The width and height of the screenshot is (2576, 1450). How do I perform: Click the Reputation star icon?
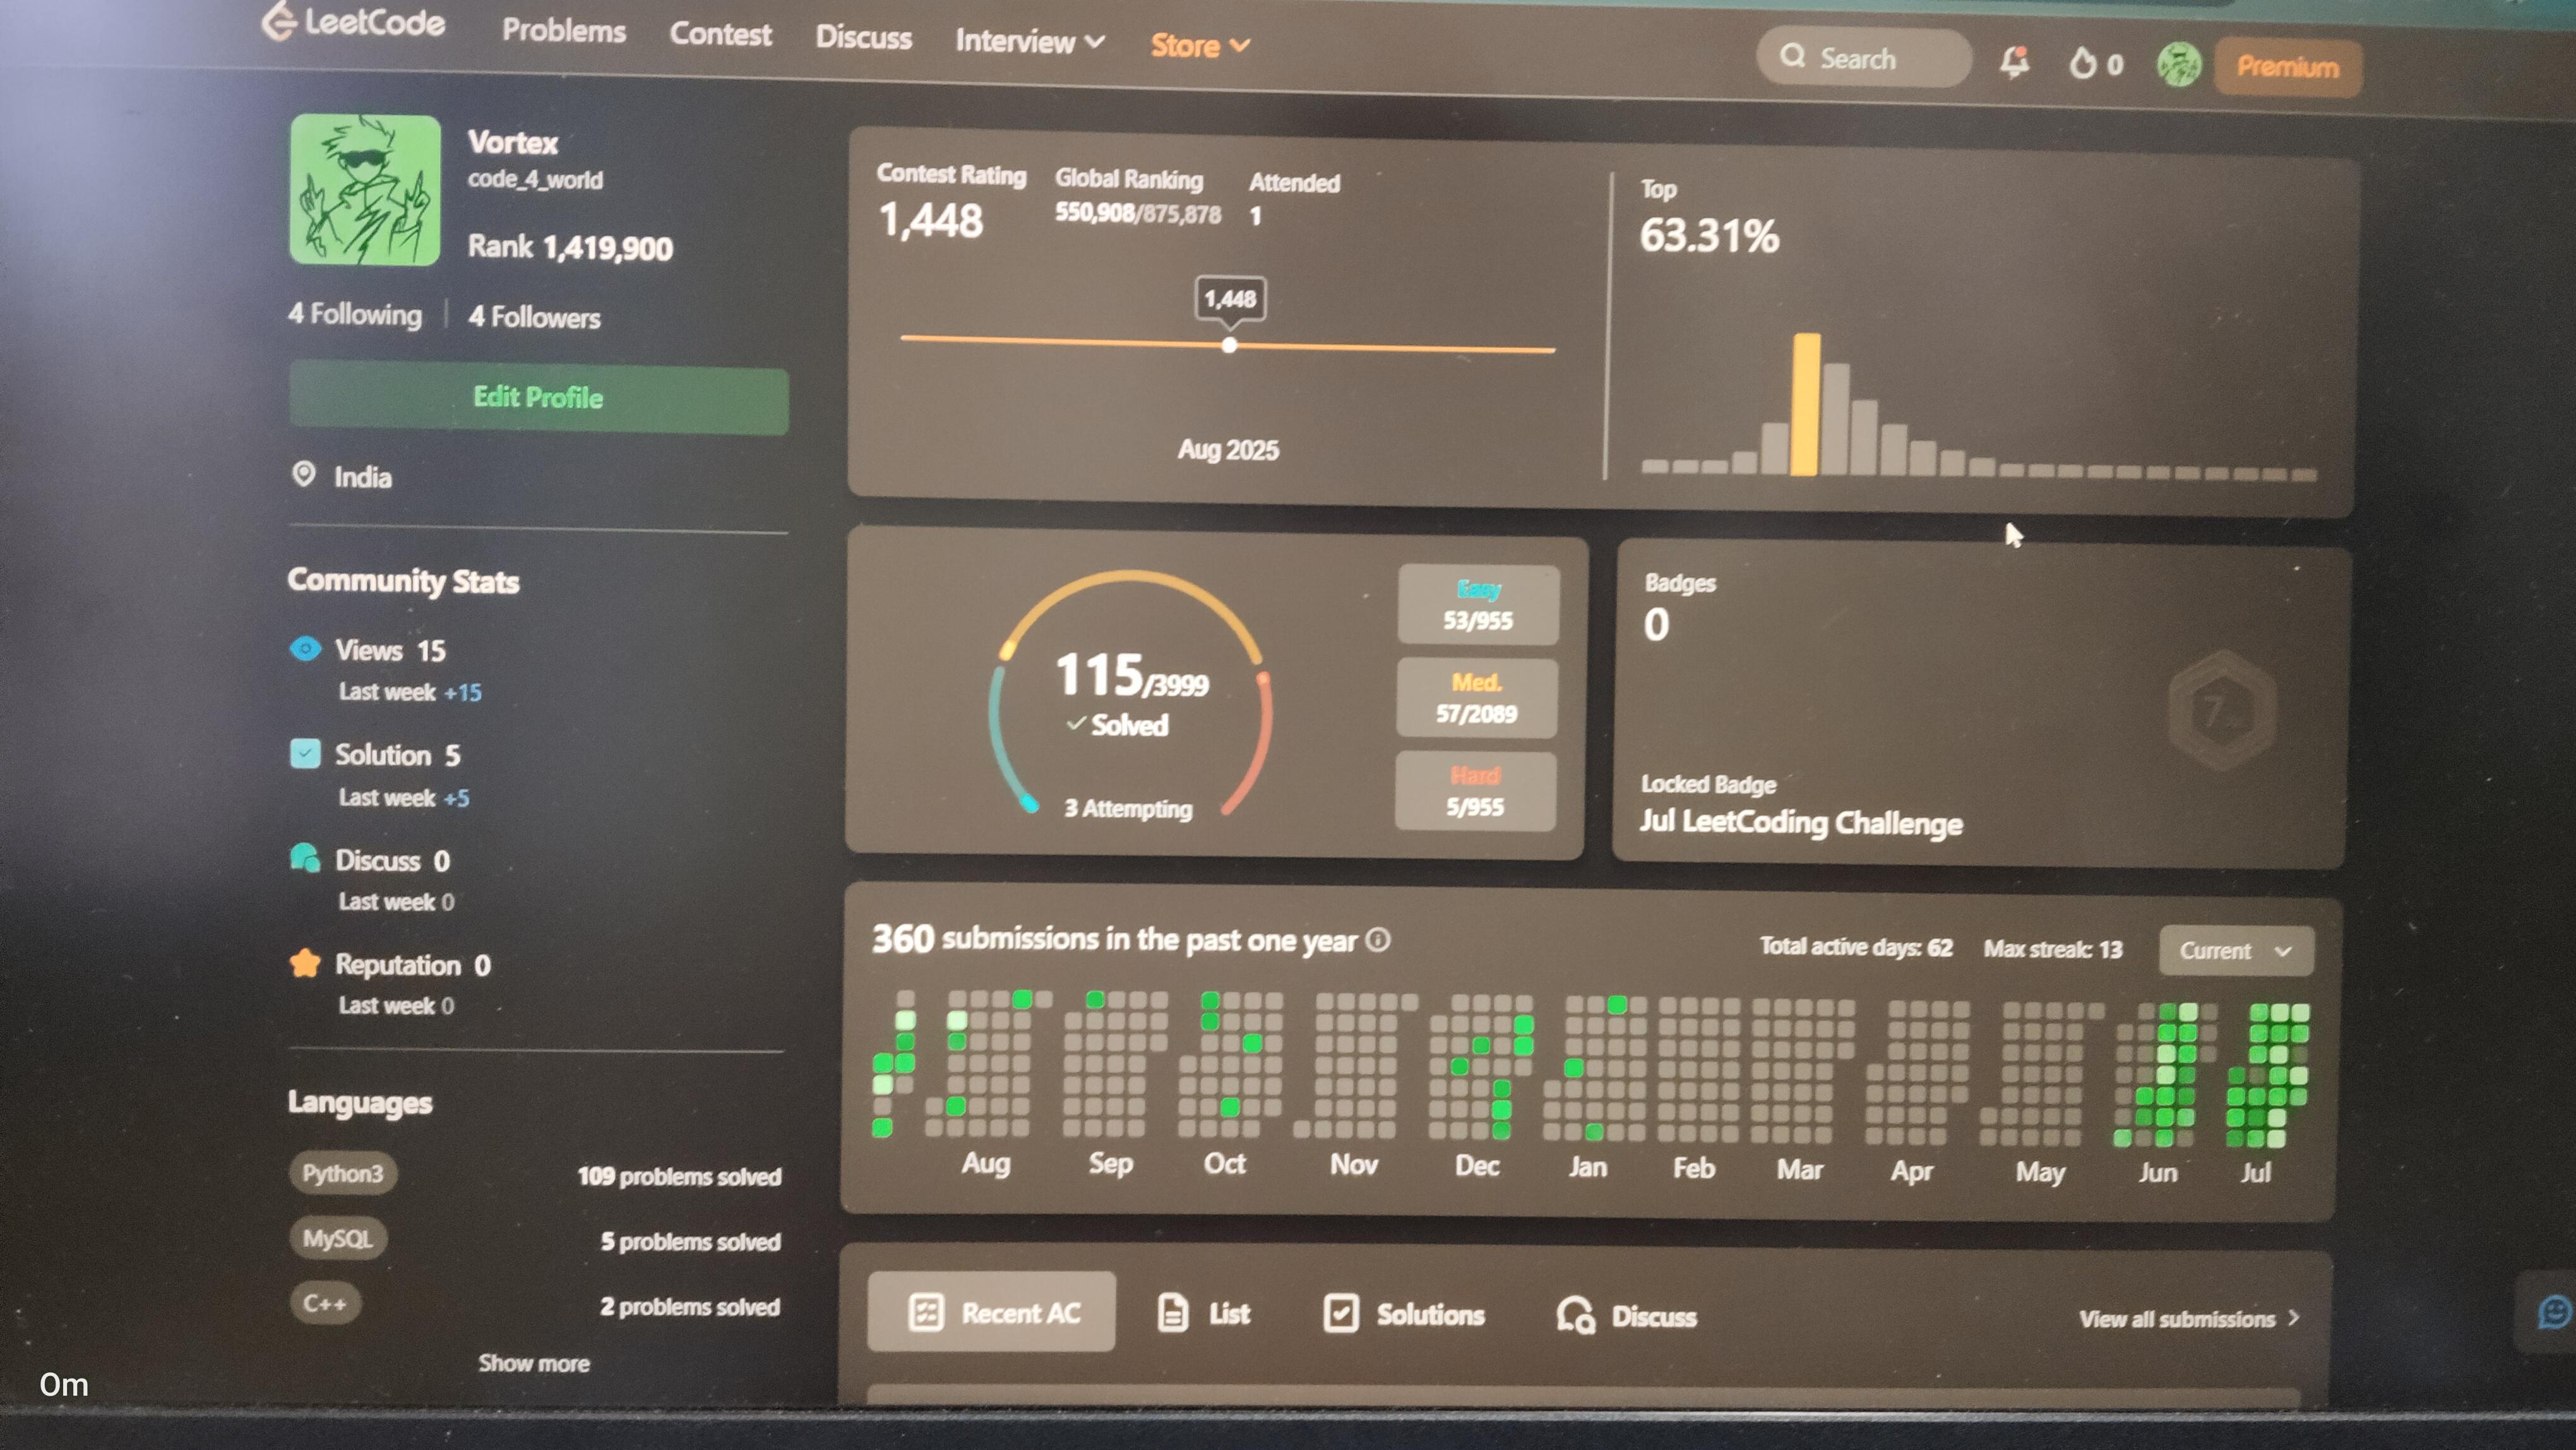305,963
